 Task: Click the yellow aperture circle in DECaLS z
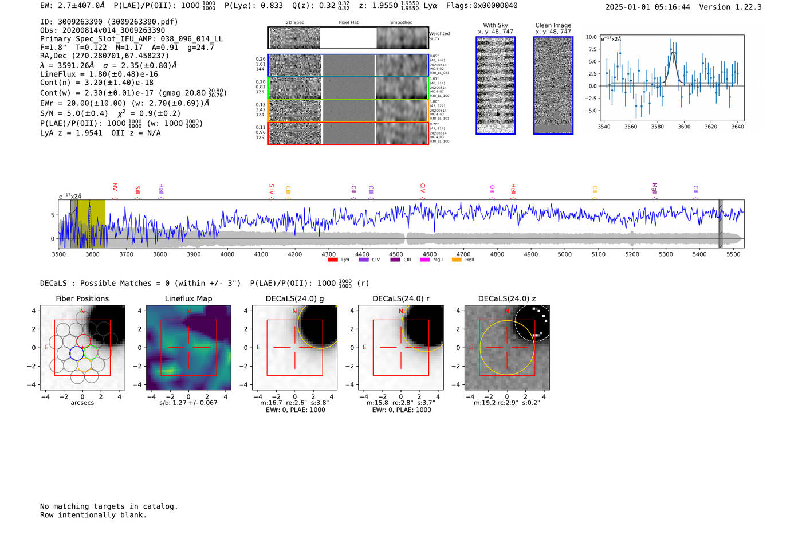tap(507, 347)
